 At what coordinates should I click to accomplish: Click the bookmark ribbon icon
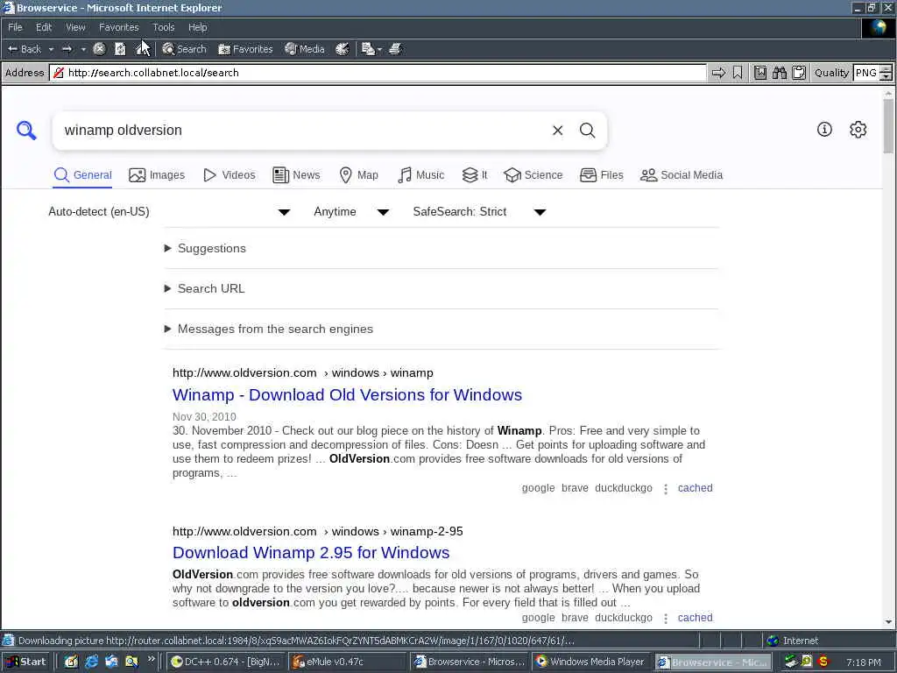(x=738, y=73)
